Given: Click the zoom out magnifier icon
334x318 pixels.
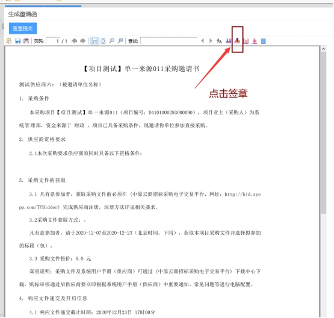Looking at the screenshot, I should point(111,41).
